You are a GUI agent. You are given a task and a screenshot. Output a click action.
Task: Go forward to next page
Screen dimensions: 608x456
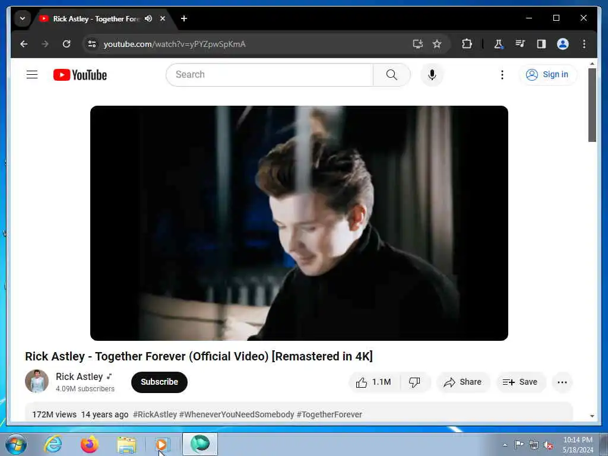45,44
